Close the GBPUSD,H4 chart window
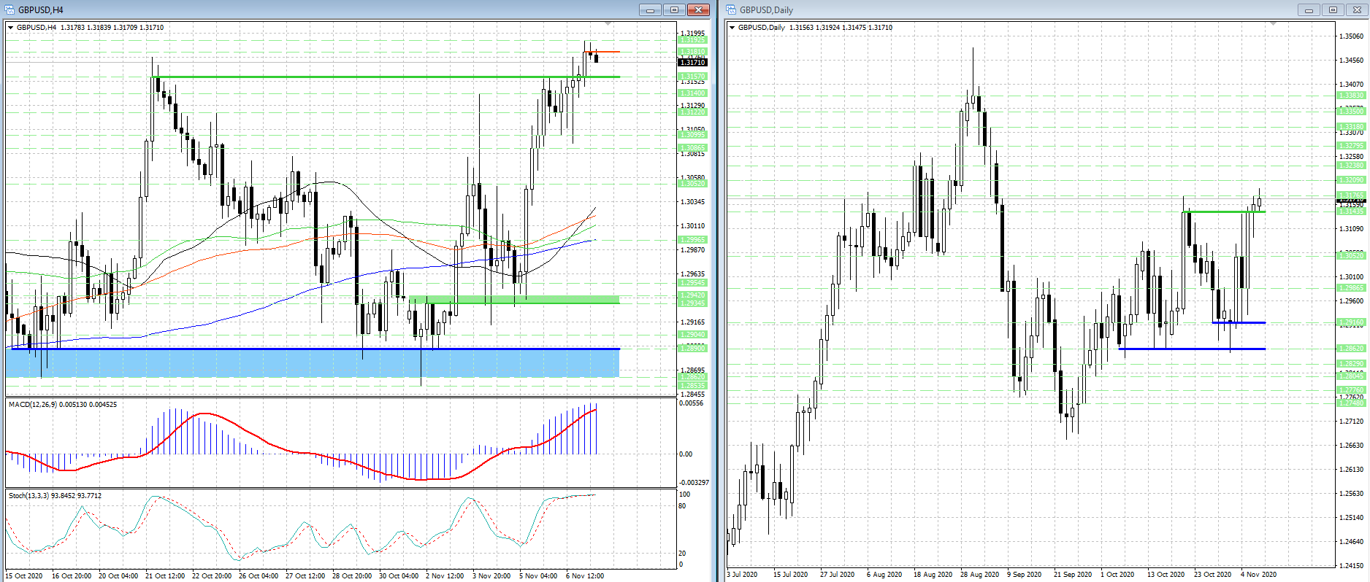 [698, 9]
